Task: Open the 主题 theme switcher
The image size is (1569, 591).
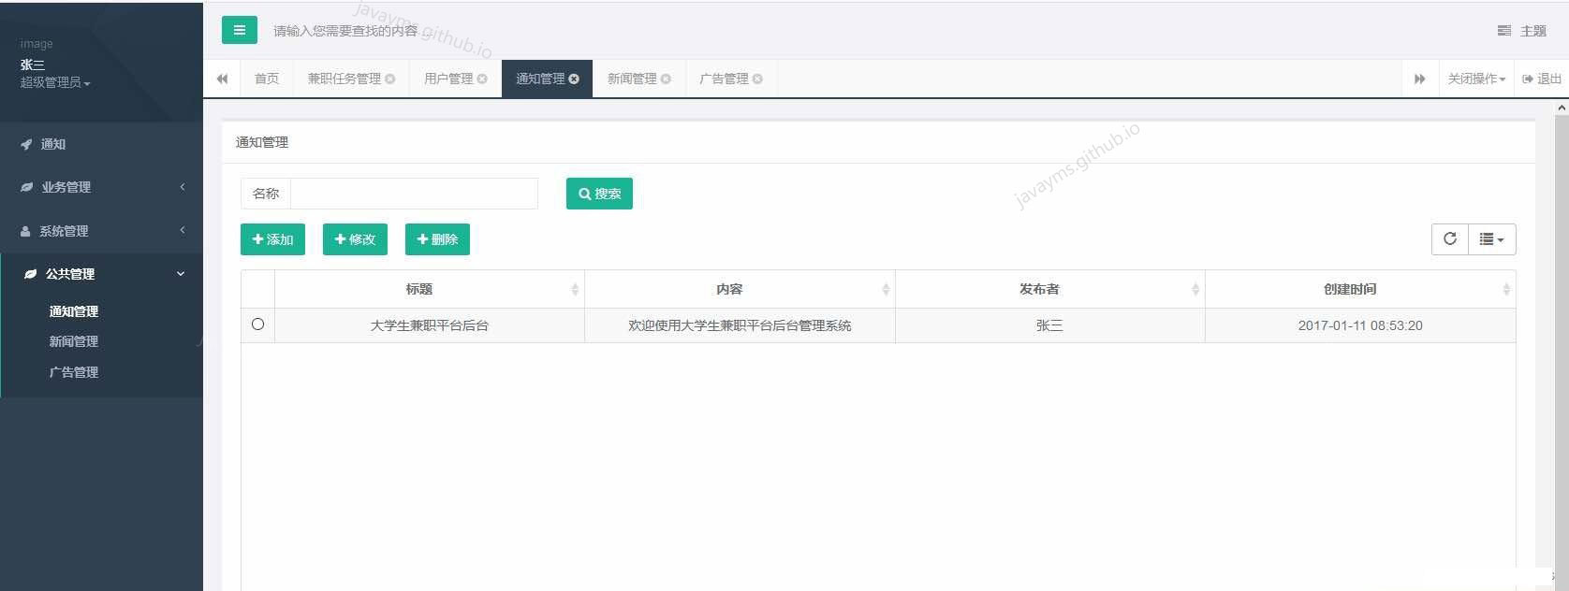Action: tap(1521, 31)
